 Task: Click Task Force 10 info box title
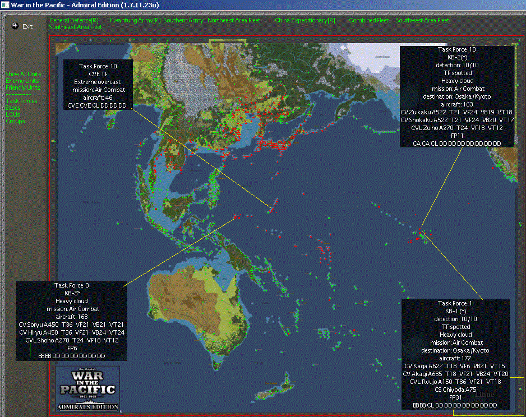(98, 66)
